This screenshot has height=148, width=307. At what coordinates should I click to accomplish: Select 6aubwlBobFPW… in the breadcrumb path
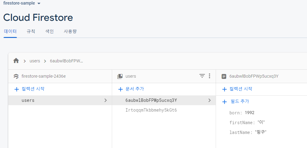(66, 61)
